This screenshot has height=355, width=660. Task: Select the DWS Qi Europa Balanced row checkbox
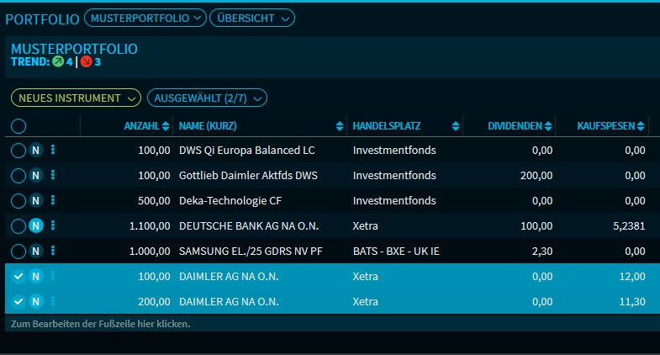click(18, 151)
